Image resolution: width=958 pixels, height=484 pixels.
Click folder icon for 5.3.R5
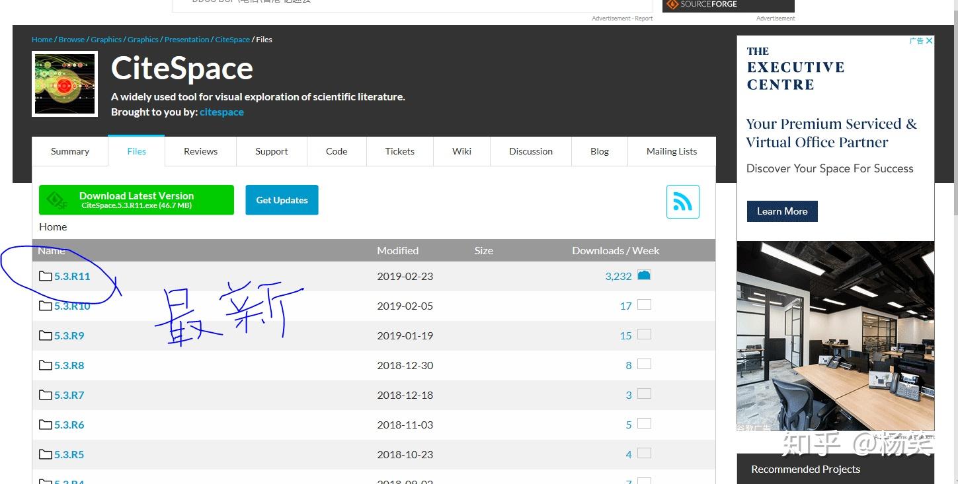click(45, 454)
